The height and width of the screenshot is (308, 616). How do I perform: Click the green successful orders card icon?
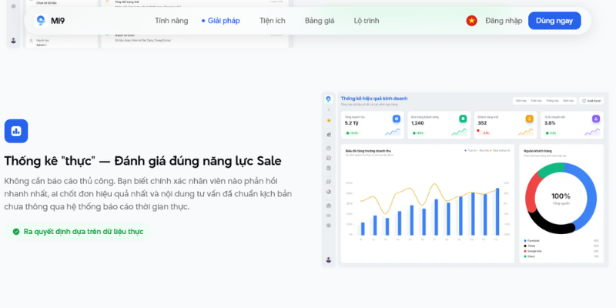point(463,119)
